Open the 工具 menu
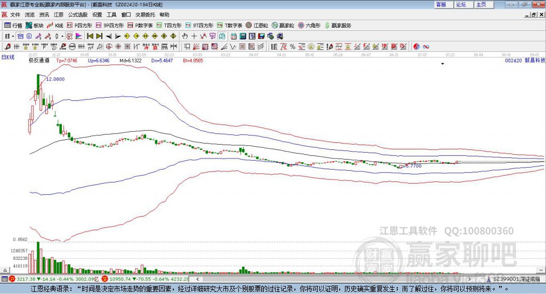The width and height of the screenshot is (546, 294). click(x=111, y=14)
